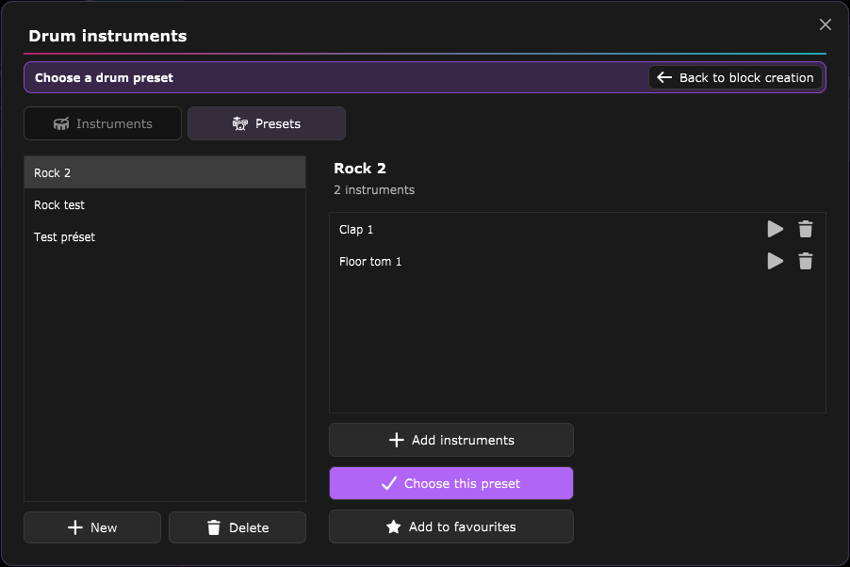Add Rock 2 to favourites

click(451, 526)
